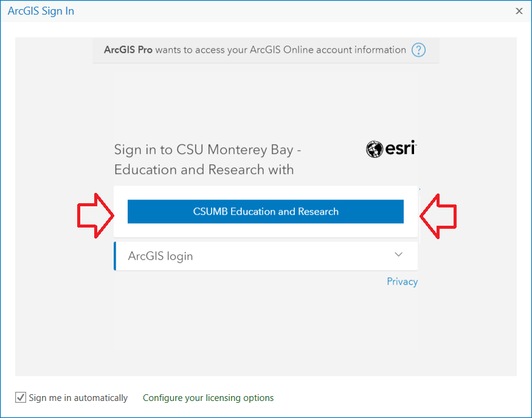Toggle the Sign me in automatically checkbox

[x=21, y=398]
